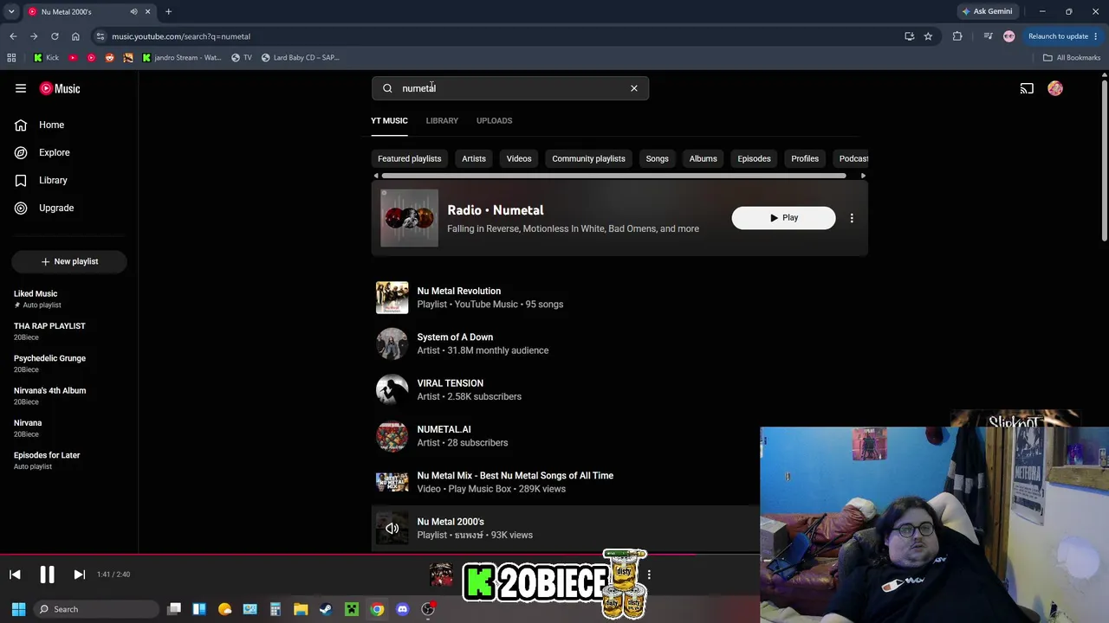1109x623 pixels.
Task: Filter results by Featured playlists
Action: [409, 158]
